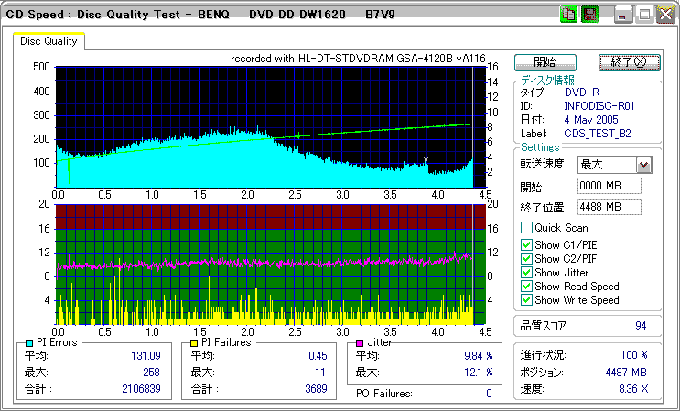Image resolution: width=680 pixels, height=411 pixels.
Task: Uncheck Show Write Speed option
Action: (526, 299)
